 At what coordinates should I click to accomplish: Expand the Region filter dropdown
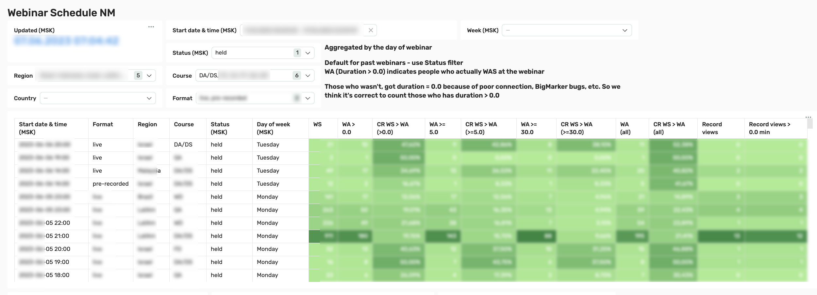[149, 76]
